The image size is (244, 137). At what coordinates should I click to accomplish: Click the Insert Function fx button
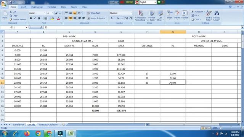click(41, 27)
